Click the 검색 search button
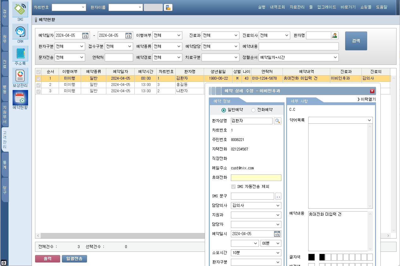The height and width of the screenshot is (266, 400). pyautogui.click(x=356, y=41)
